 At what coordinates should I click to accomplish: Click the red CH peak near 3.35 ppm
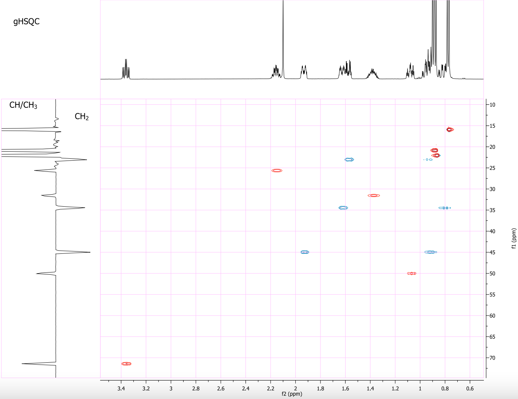126,363
